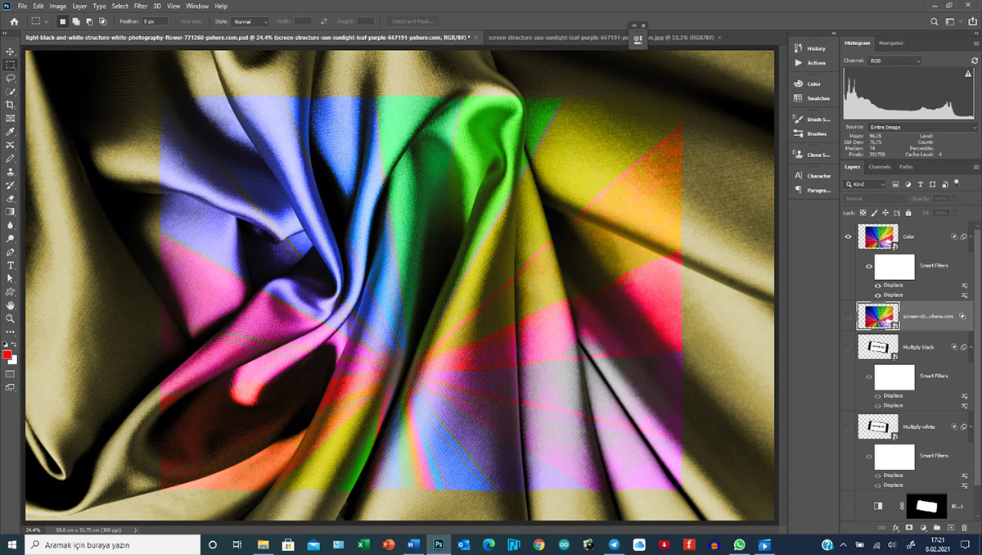Select the Zoom tool magnifier

coord(11,318)
